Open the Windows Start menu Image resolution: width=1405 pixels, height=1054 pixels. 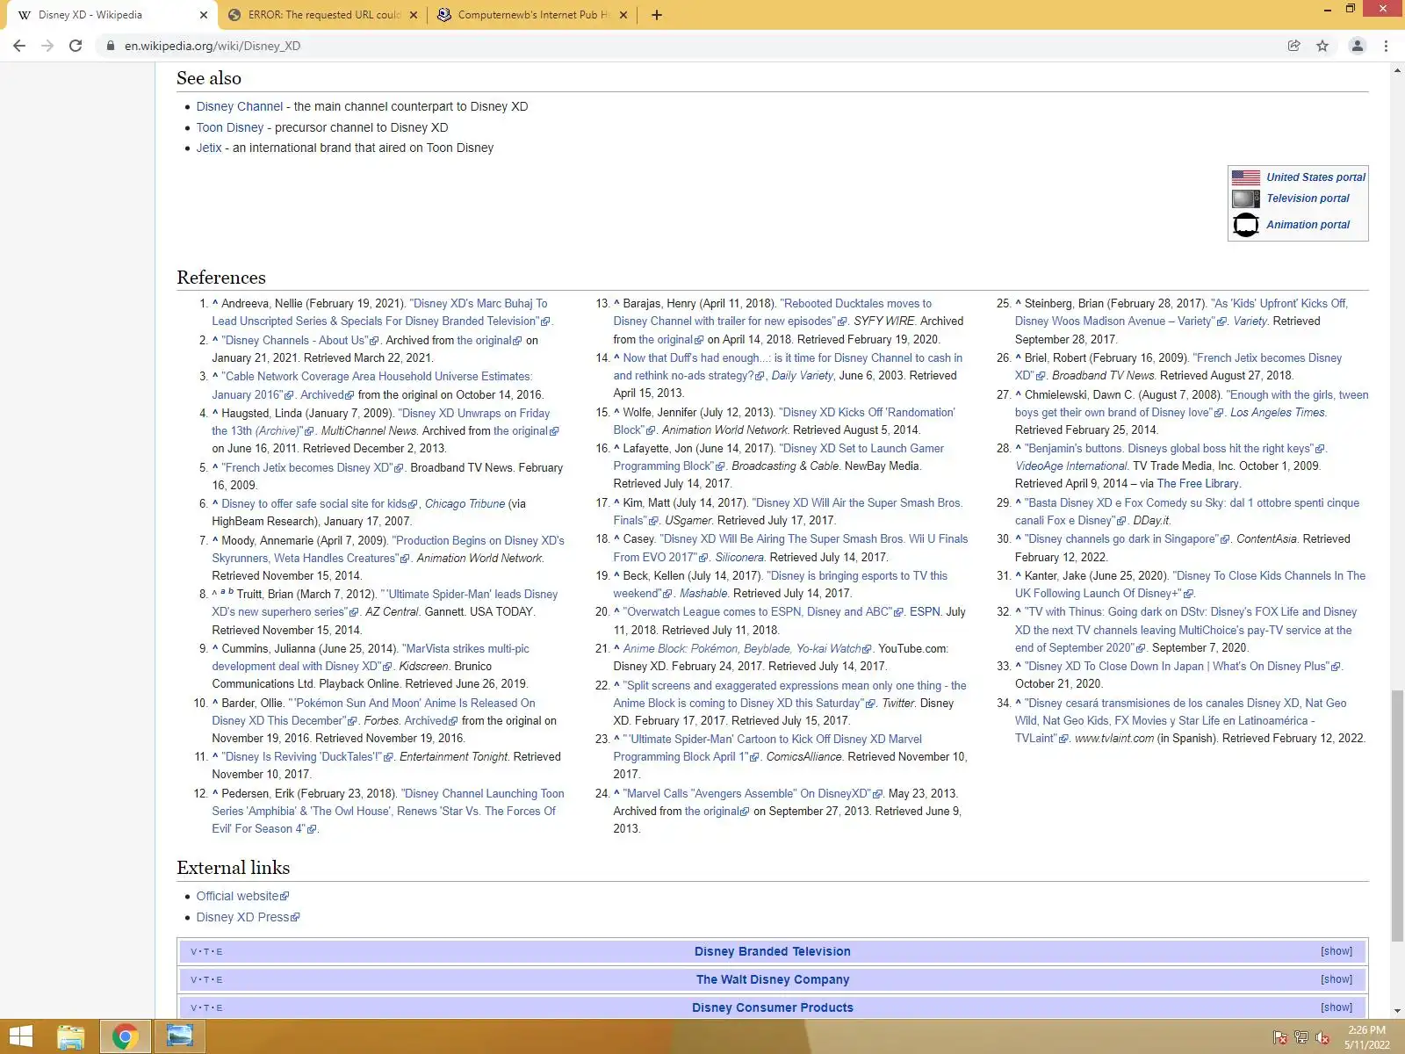click(x=20, y=1037)
